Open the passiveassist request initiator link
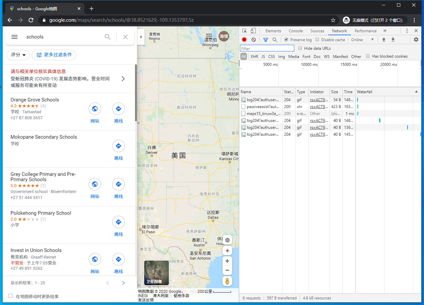The height and width of the screenshot is (305, 424). click(x=319, y=106)
